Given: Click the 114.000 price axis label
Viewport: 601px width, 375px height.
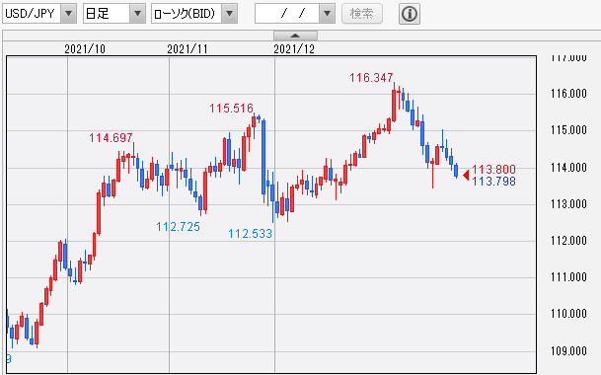Looking at the screenshot, I should [x=568, y=168].
